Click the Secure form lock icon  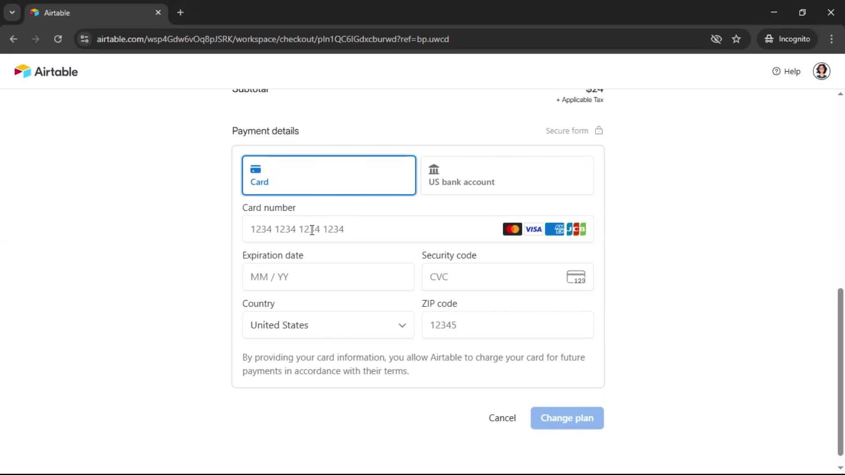599,130
